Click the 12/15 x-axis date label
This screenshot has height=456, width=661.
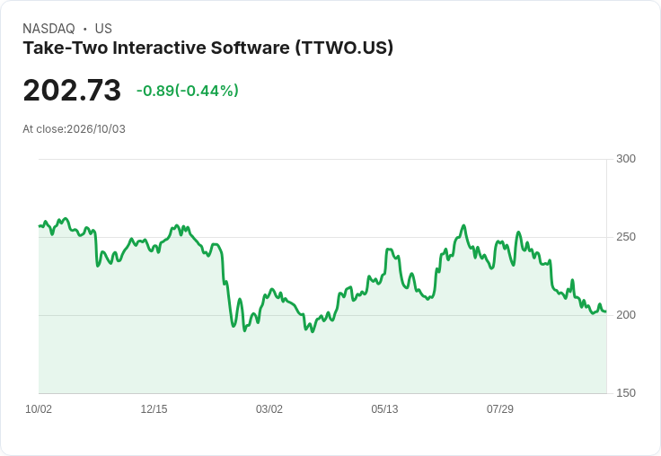(x=154, y=409)
